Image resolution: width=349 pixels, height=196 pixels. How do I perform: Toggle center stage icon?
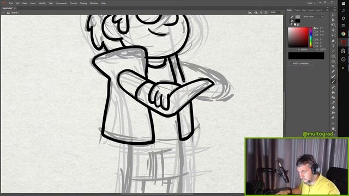[261, 13]
